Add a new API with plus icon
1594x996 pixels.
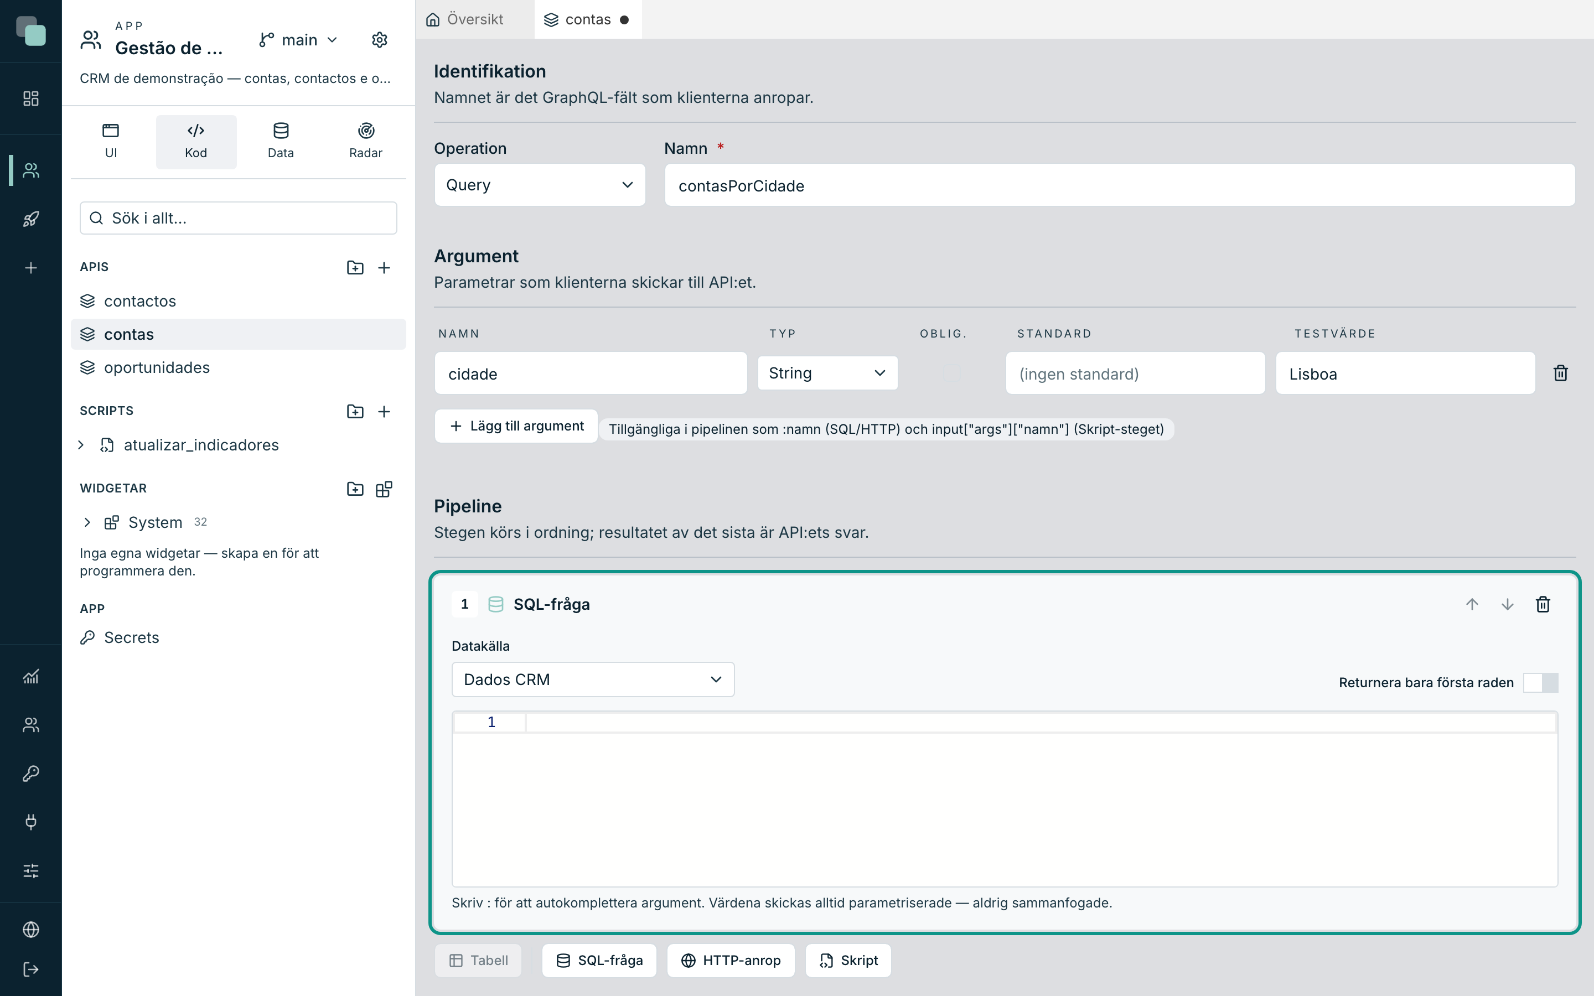click(384, 267)
